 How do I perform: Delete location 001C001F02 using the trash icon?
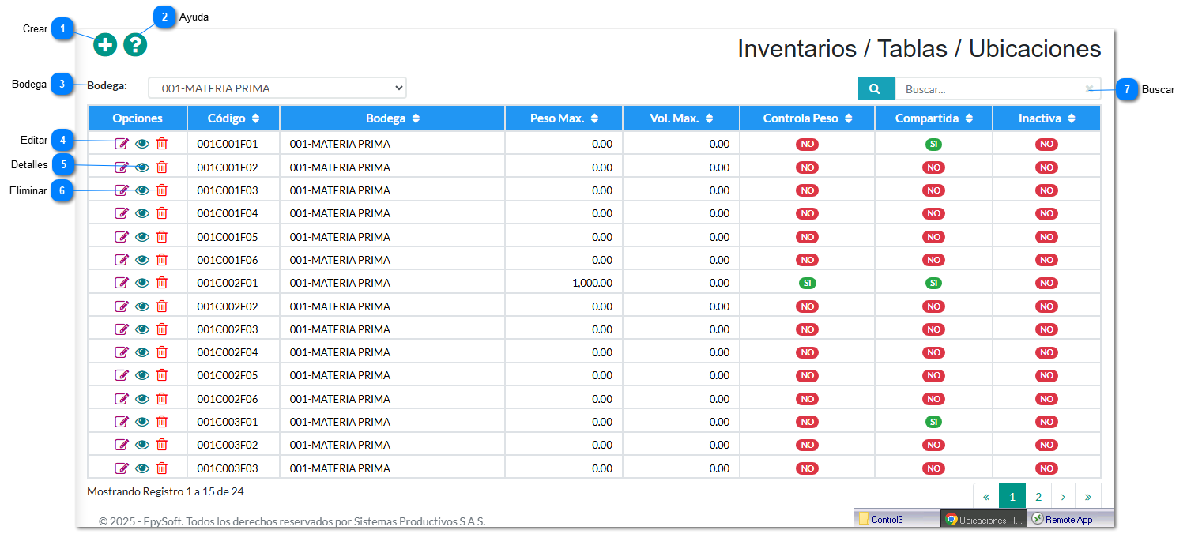click(162, 167)
